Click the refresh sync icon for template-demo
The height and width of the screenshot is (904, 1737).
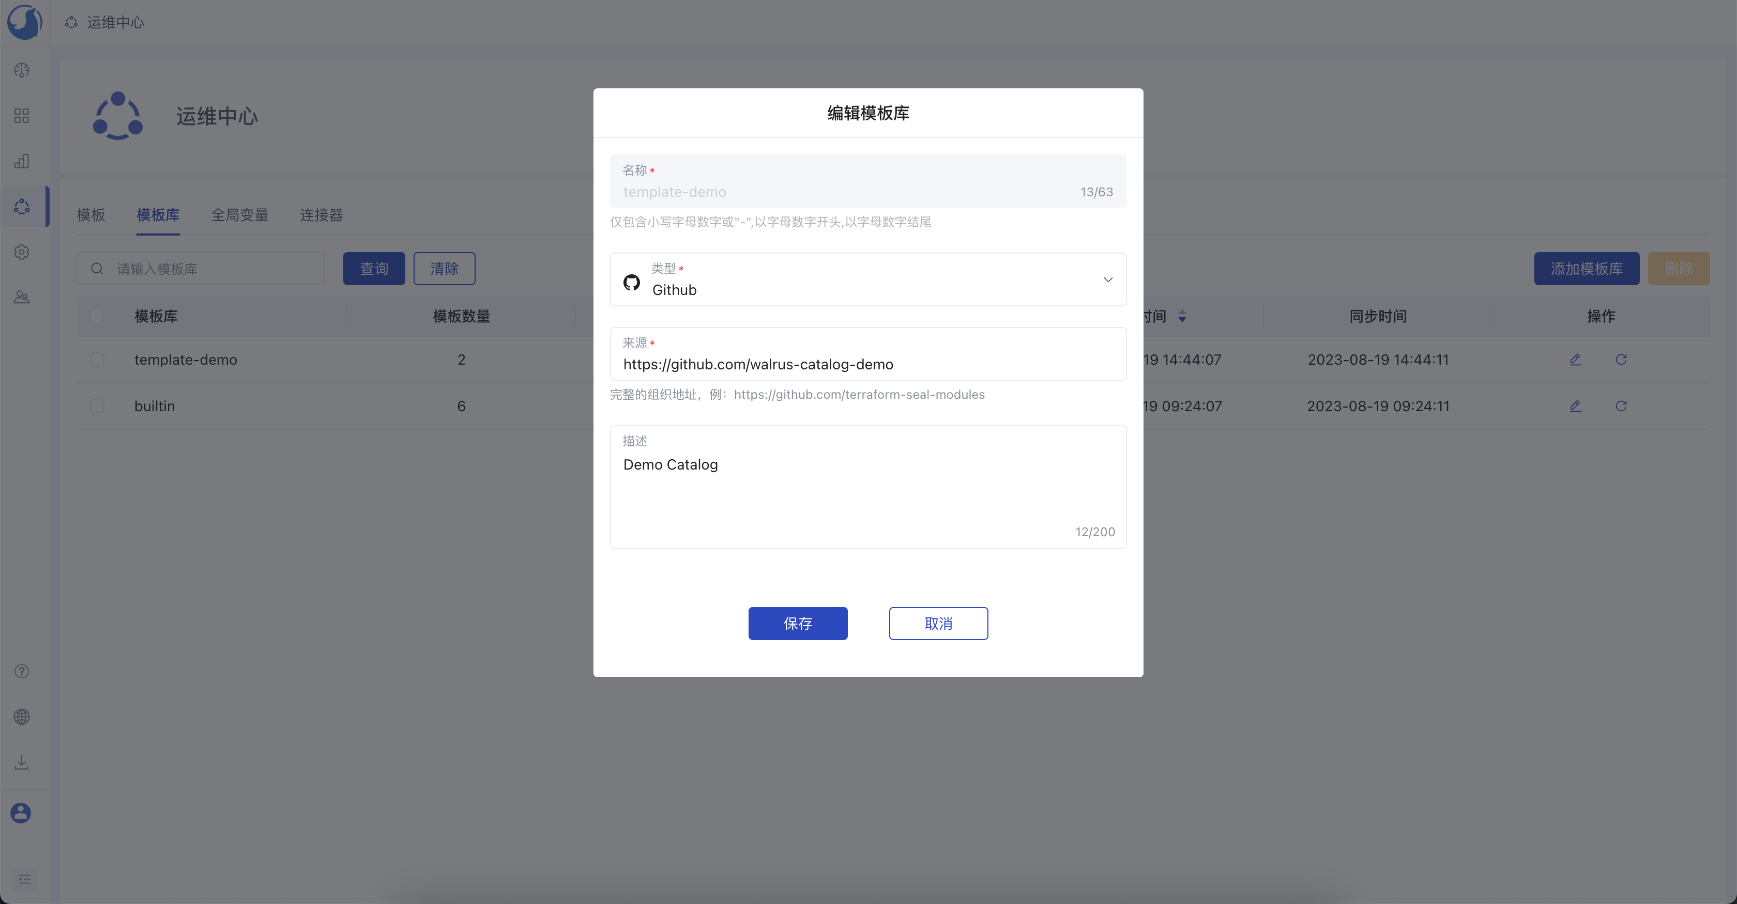pos(1621,360)
